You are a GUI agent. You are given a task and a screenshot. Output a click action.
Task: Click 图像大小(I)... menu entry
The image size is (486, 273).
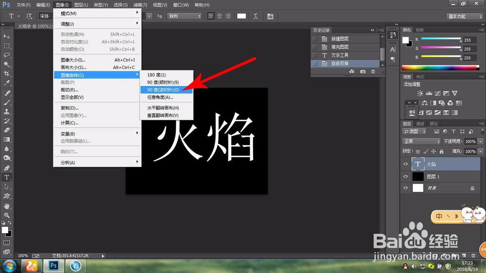point(97,60)
